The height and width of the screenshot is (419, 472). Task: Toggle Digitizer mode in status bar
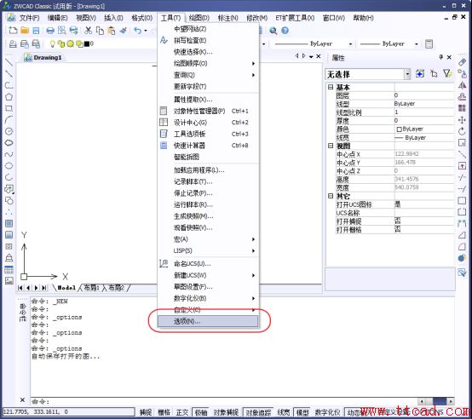(328, 412)
